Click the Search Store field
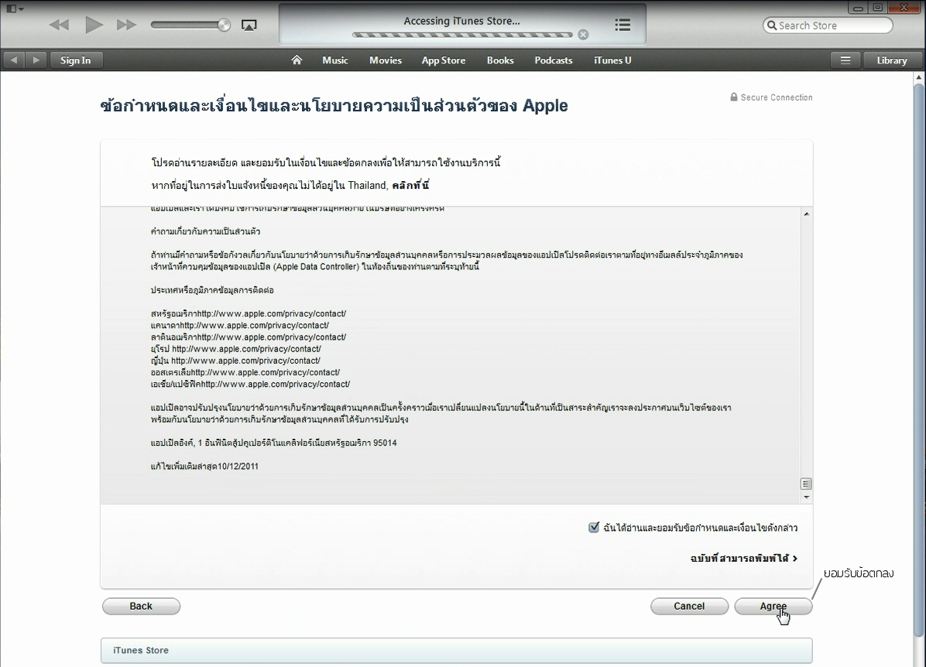The image size is (926, 667). [x=828, y=26]
